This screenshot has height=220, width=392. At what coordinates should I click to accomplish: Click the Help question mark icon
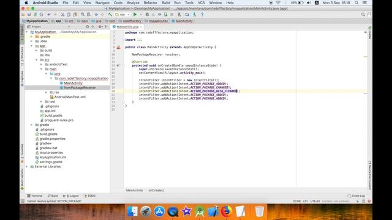(x=202, y=15)
